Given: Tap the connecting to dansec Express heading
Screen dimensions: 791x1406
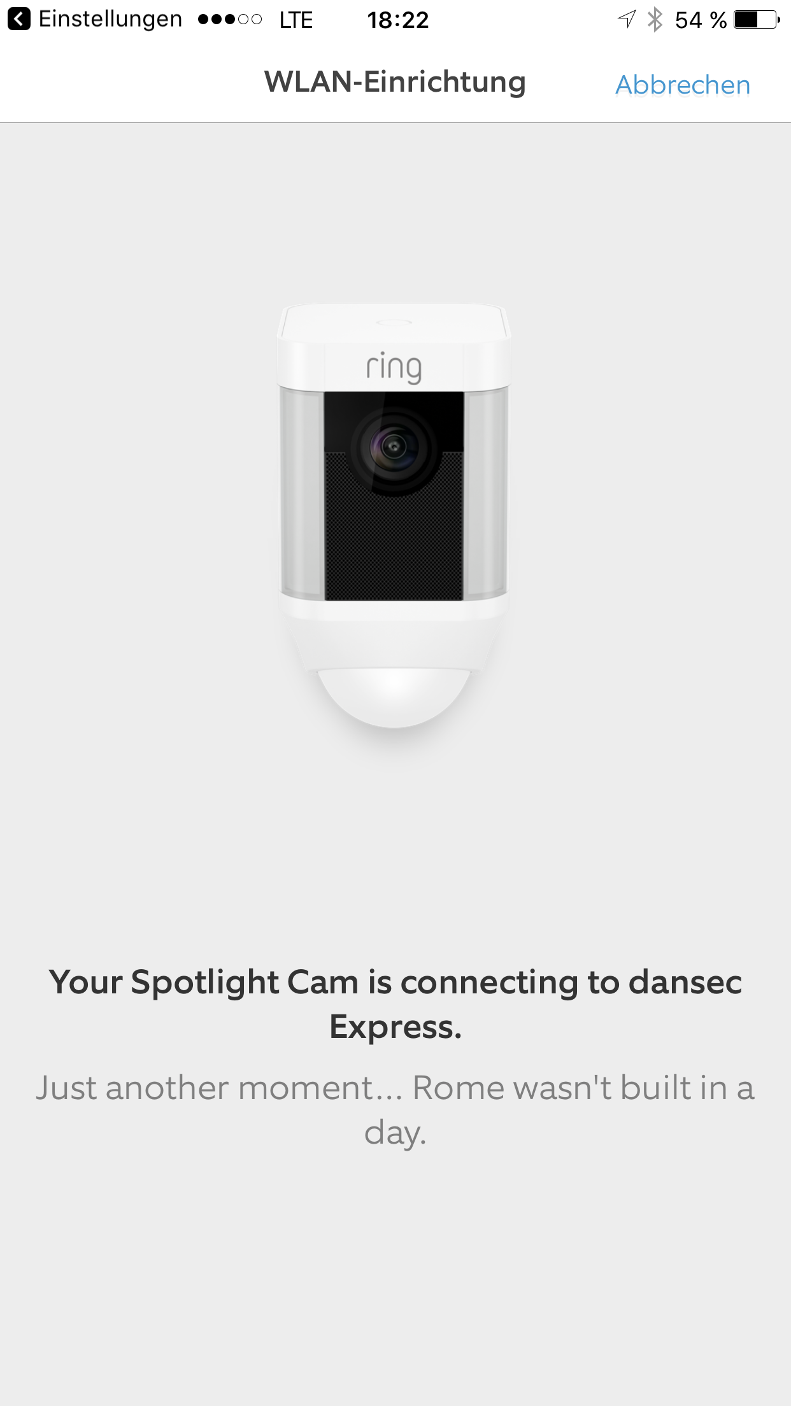Looking at the screenshot, I should (x=396, y=1004).
